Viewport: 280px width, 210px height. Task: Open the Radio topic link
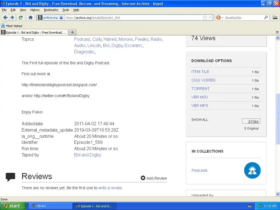pos(156,39)
